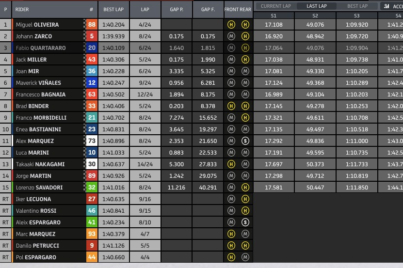Click the bar chart icon beside ACCU

[x=387, y=6]
